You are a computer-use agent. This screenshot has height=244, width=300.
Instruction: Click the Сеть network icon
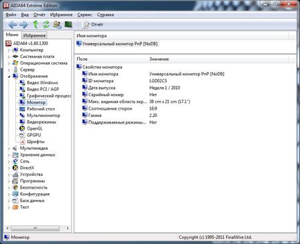15,161
